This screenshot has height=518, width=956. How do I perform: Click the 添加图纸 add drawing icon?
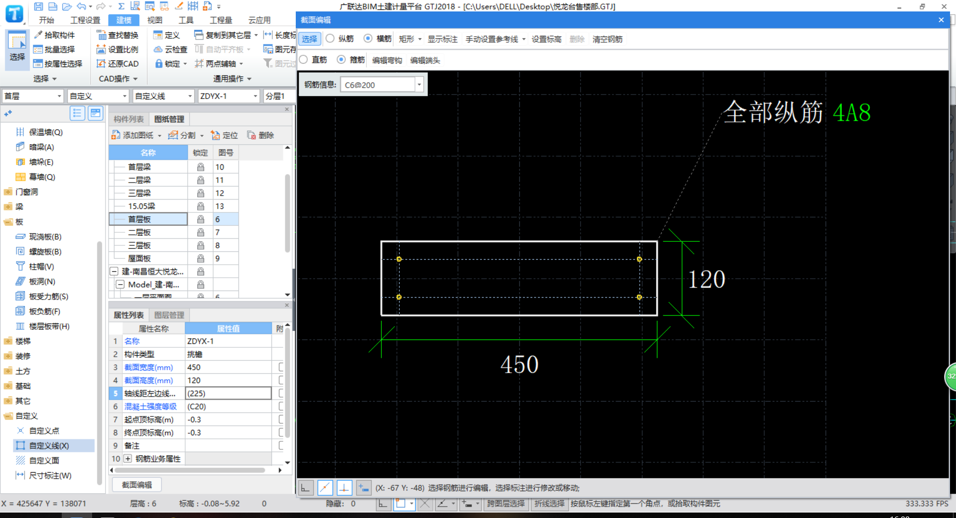pos(116,135)
